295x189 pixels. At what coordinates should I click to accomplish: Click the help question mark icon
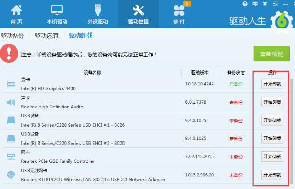pos(245,4)
